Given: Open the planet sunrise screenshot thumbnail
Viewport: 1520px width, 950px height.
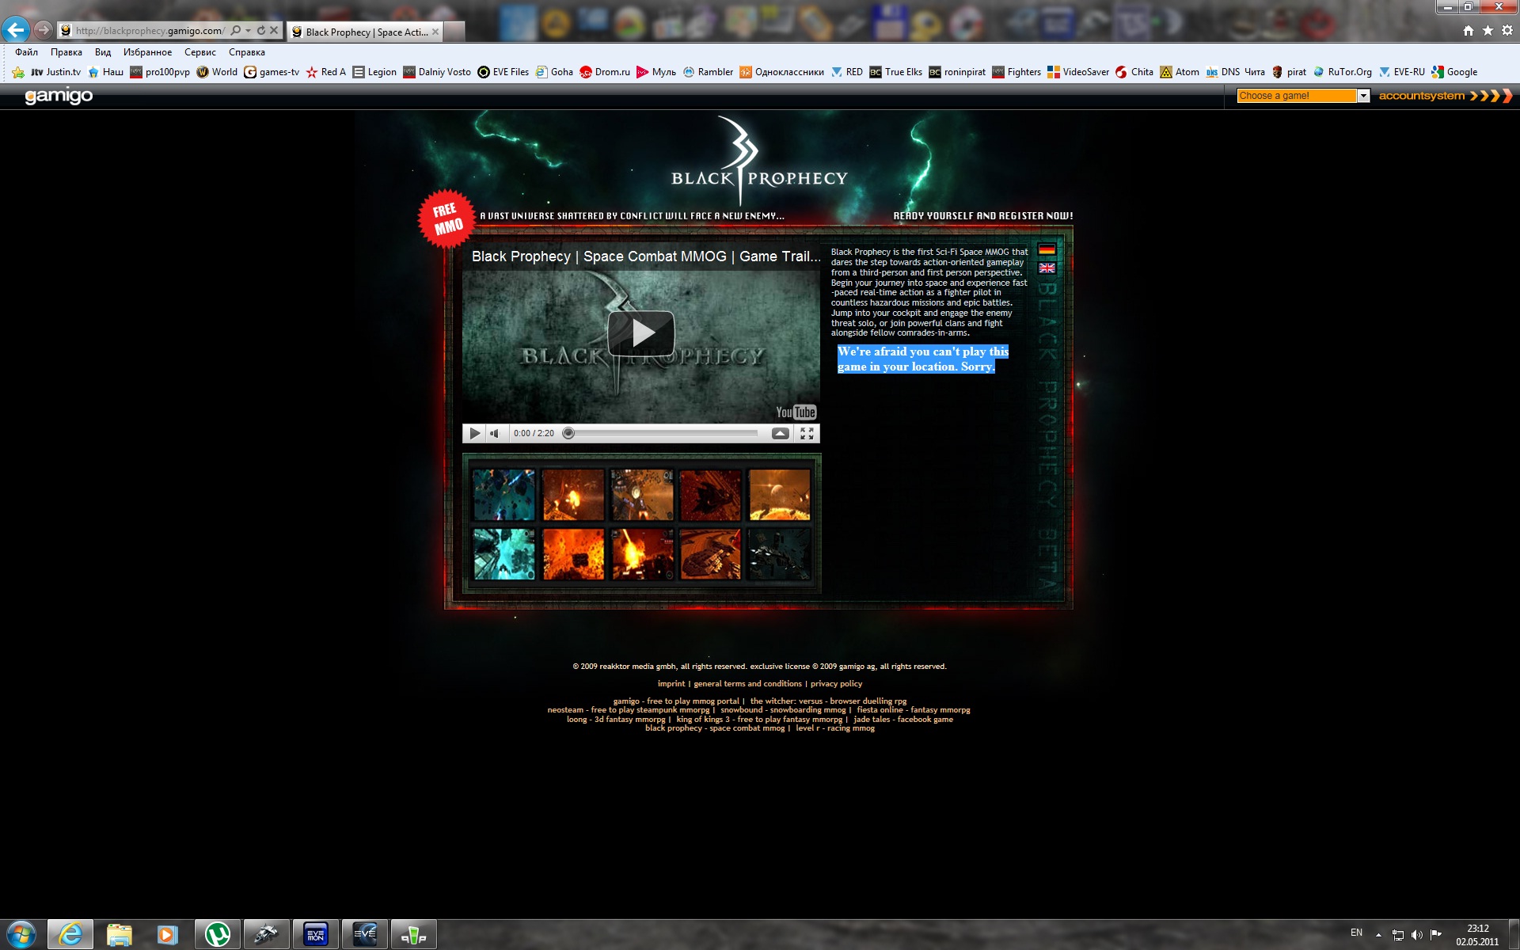Looking at the screenshot, I should 780,495.
